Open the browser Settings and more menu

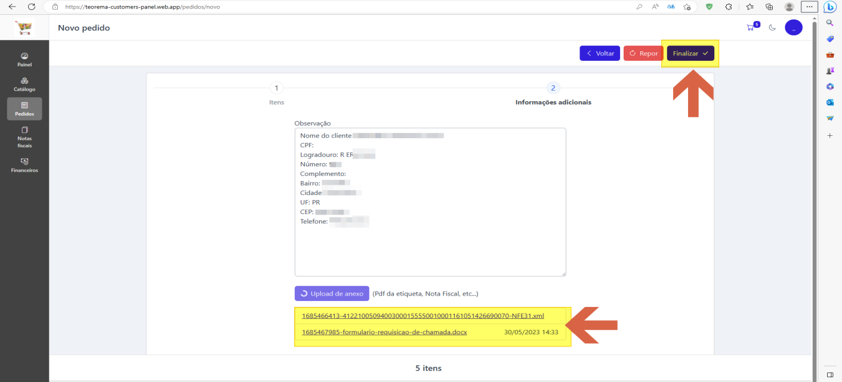(809, 7)
